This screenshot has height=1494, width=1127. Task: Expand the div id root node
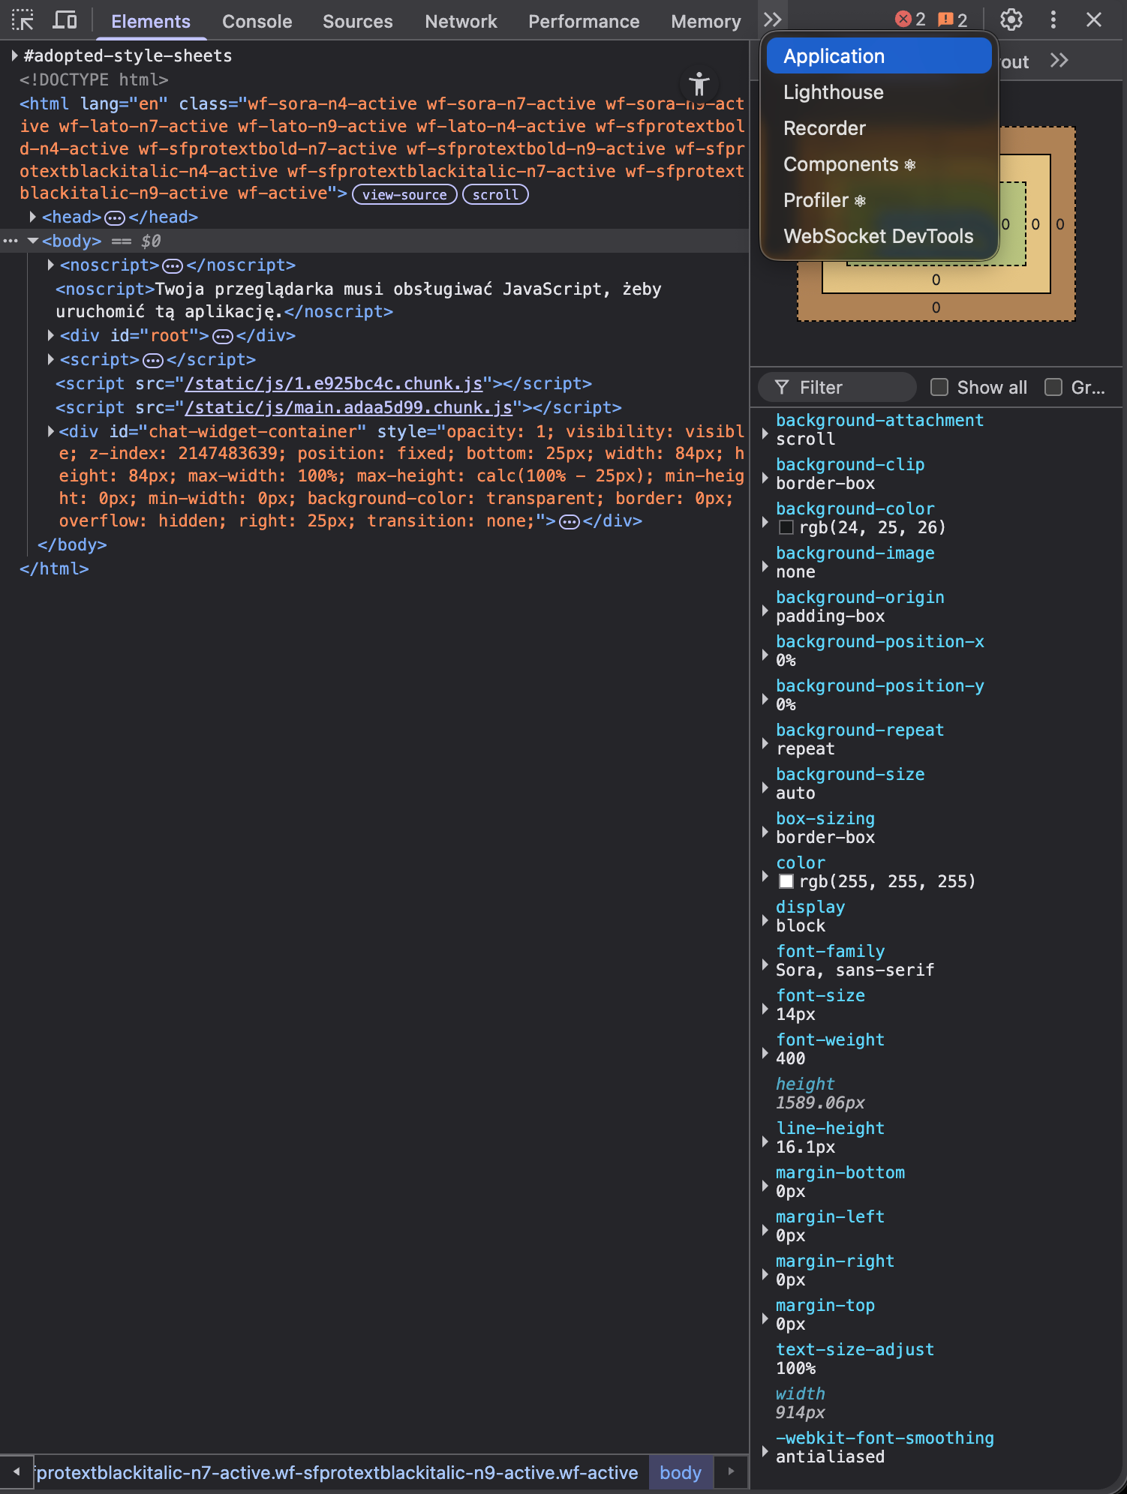(x=50, y=336)
